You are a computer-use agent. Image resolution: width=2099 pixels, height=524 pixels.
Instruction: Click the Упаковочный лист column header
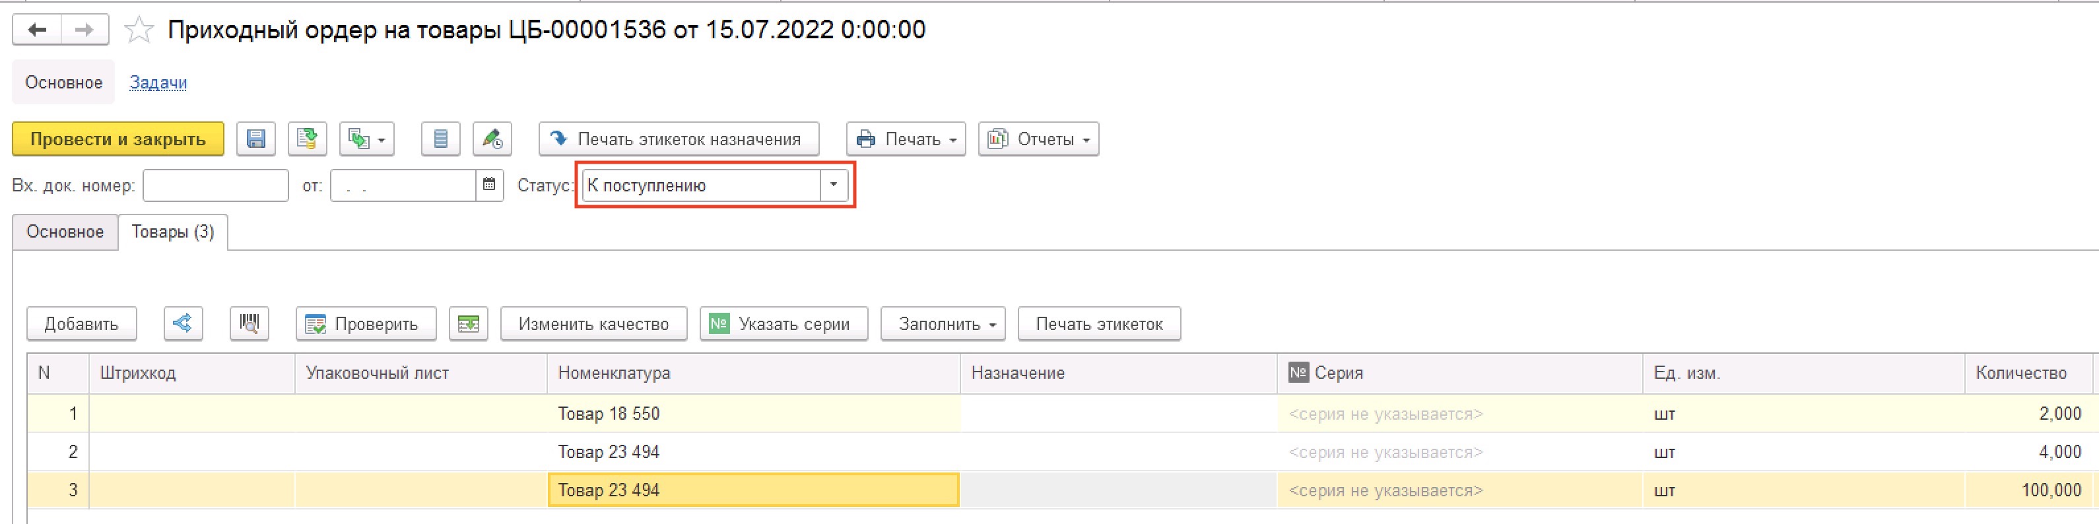click(x=420, y=374)
